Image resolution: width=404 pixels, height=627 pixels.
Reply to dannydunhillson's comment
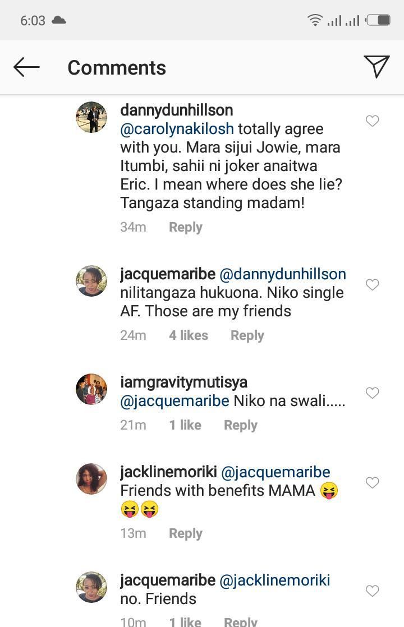(x=185, y=228)
